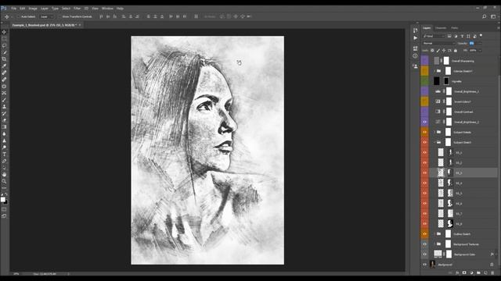Add a layer mask icon
This screenshot has width=501, height=281.
[464, 273]
